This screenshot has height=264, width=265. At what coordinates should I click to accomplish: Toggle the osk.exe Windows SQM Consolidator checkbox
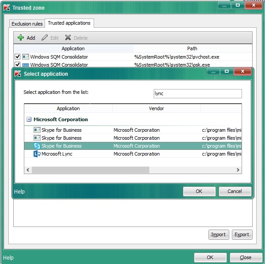coord(18,65)
